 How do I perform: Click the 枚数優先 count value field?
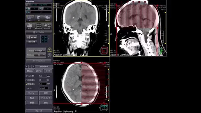pyautogui.click(x=42, y=80)
